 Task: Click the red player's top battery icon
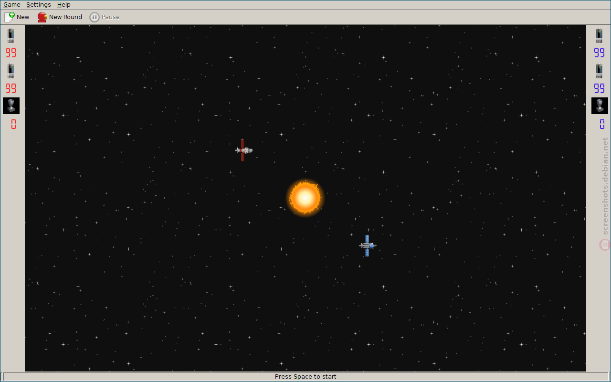(11, 35)
